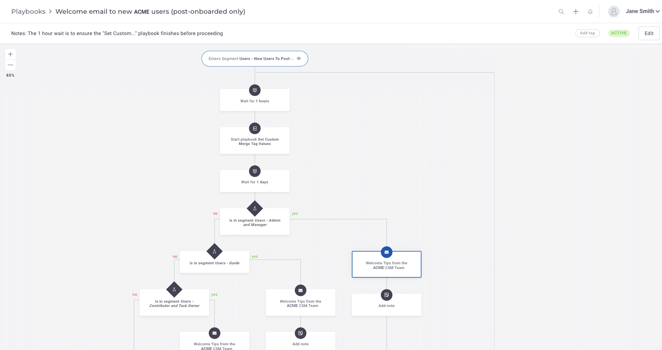662x350 pixels.
Task: Select the diamond icon for Users - Admin and Manager condition
Action: [x=255, y=208]
